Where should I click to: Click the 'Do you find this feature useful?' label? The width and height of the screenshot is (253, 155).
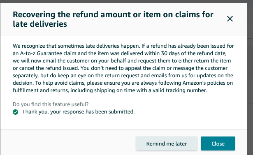tap(51, 104)
